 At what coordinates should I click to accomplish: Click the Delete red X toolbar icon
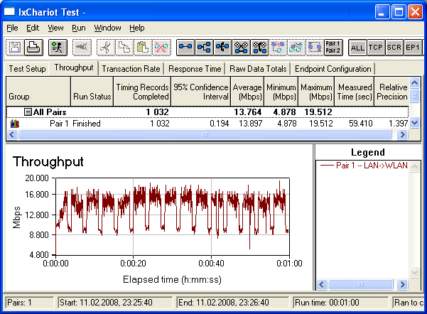(x=161, y=48)
